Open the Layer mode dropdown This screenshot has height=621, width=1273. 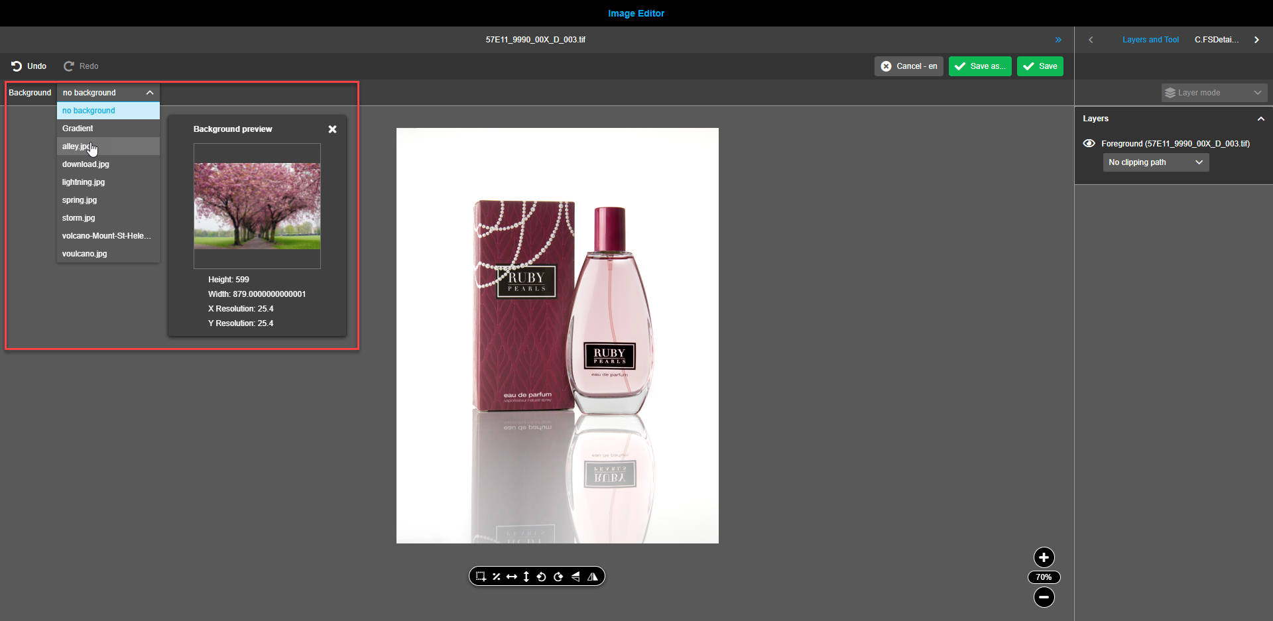pos(1213,92)
